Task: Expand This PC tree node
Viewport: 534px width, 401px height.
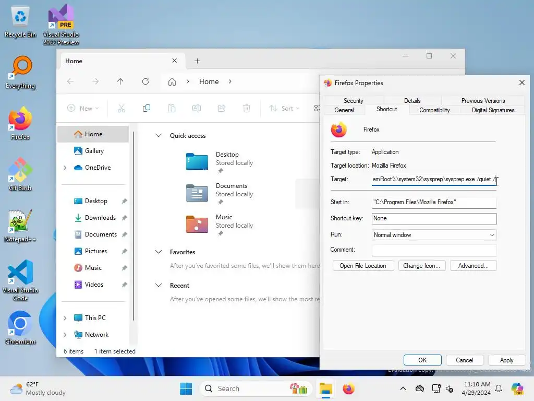Action: pos(65,318)
